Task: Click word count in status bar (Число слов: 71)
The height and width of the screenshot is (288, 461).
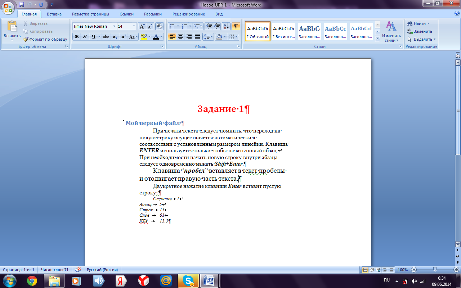Action: pos(55,270)
